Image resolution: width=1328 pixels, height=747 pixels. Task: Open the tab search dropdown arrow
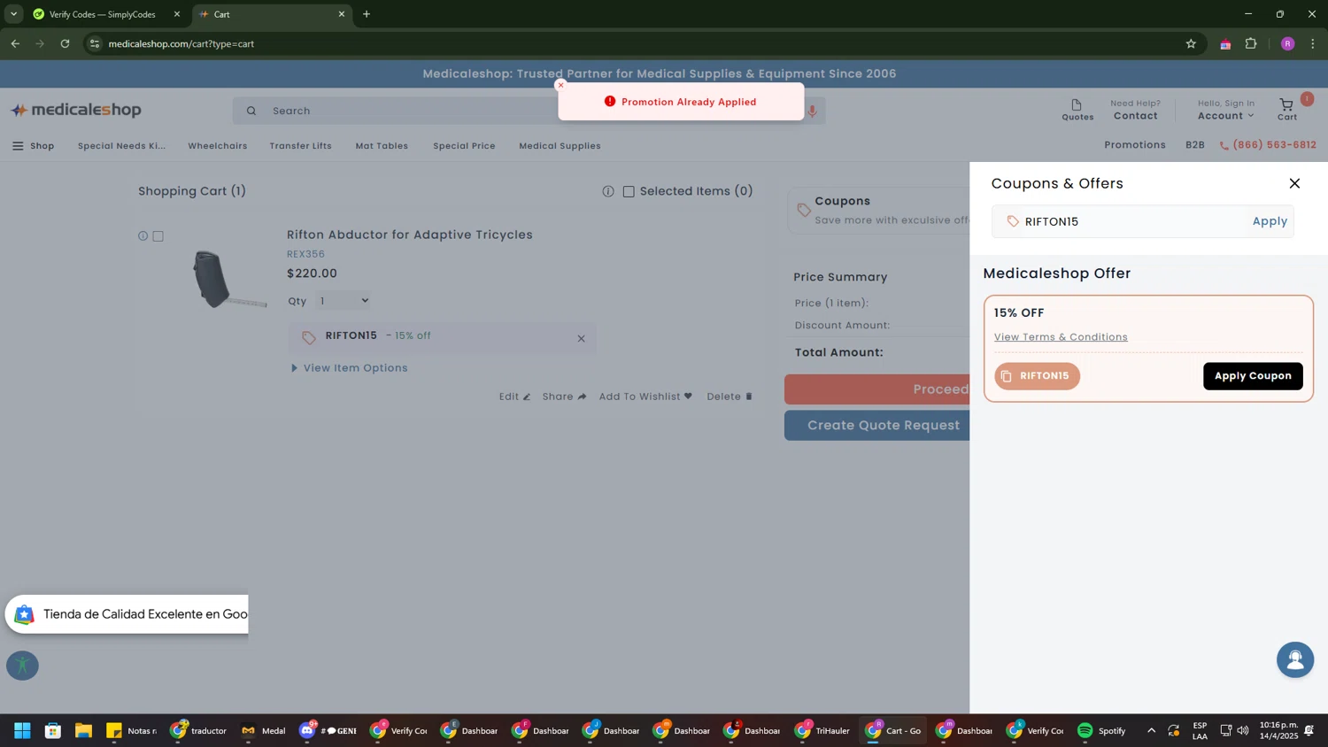coord(13,14)
